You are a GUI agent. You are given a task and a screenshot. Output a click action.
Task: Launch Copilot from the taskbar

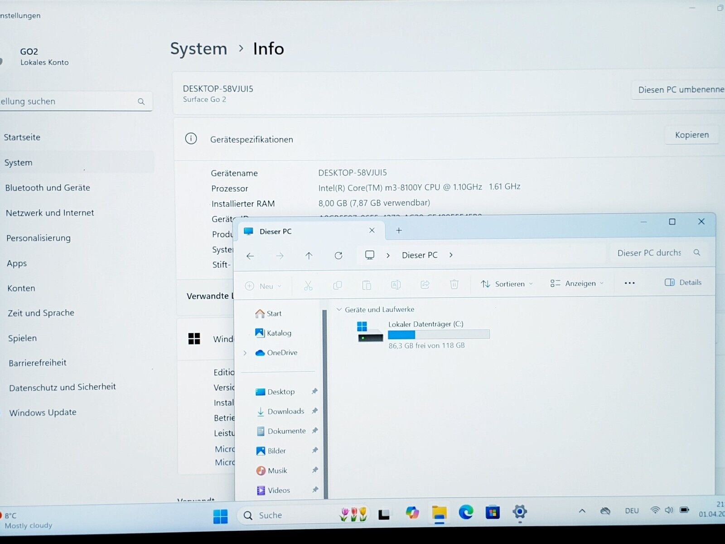point(412,513)
